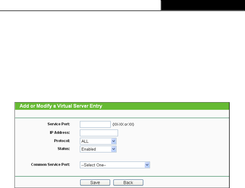
Task: Go back with the Back button
Action: point(128,183)
